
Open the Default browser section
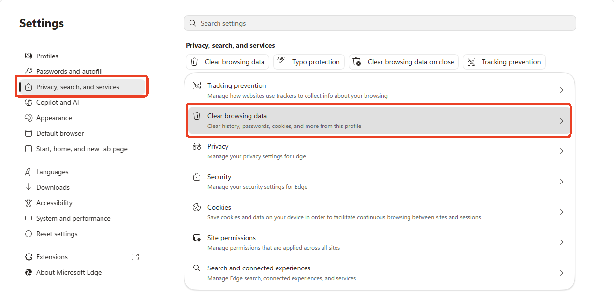[x=82, y=133]
